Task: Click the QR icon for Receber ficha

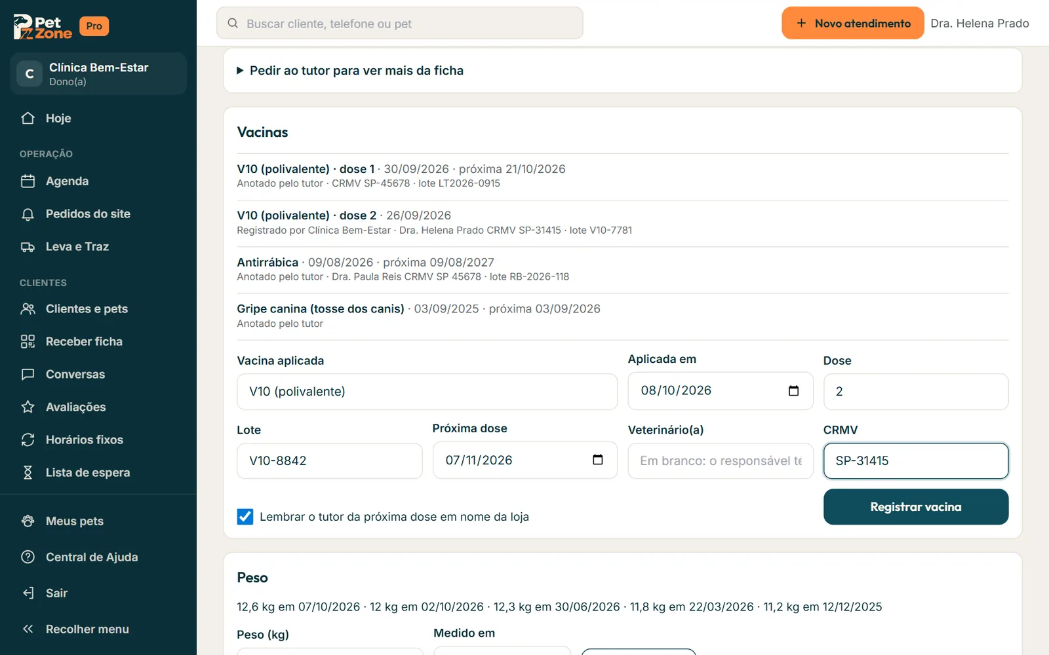Action: tap(28, 342)
